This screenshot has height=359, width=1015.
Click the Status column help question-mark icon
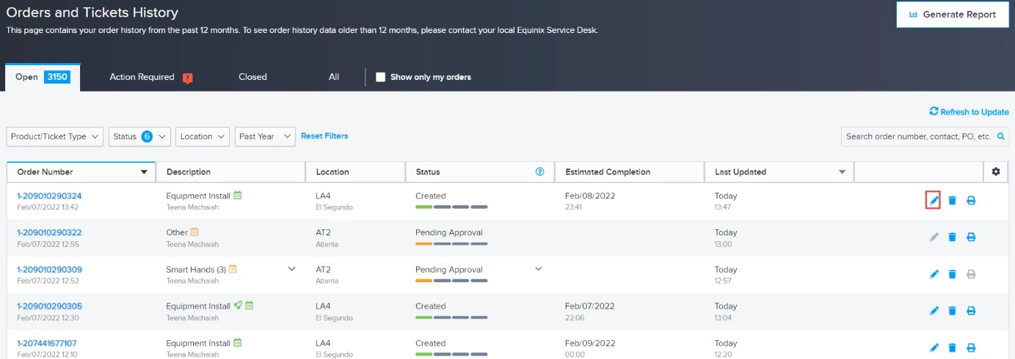(540, 171)
